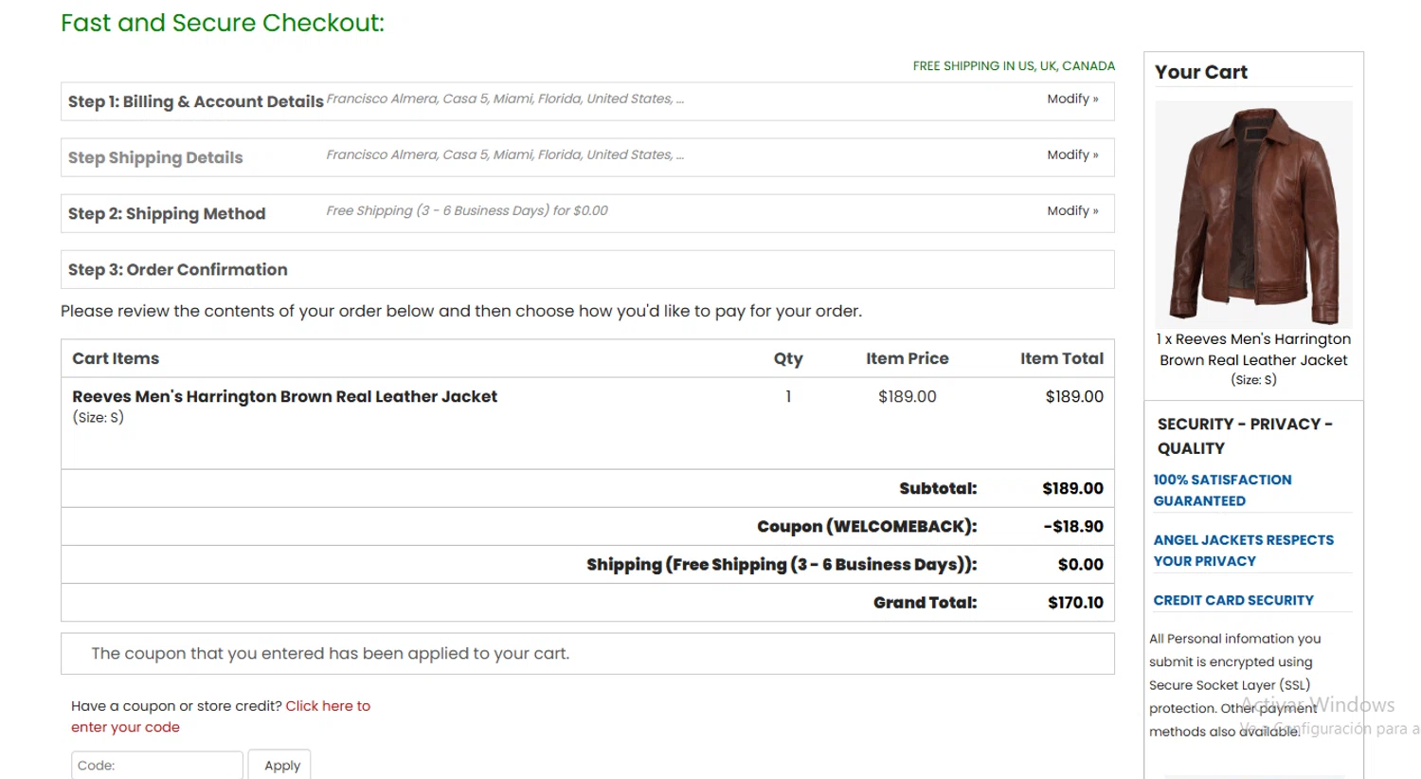Open the Step Shipping Details header

coord(155,157)
